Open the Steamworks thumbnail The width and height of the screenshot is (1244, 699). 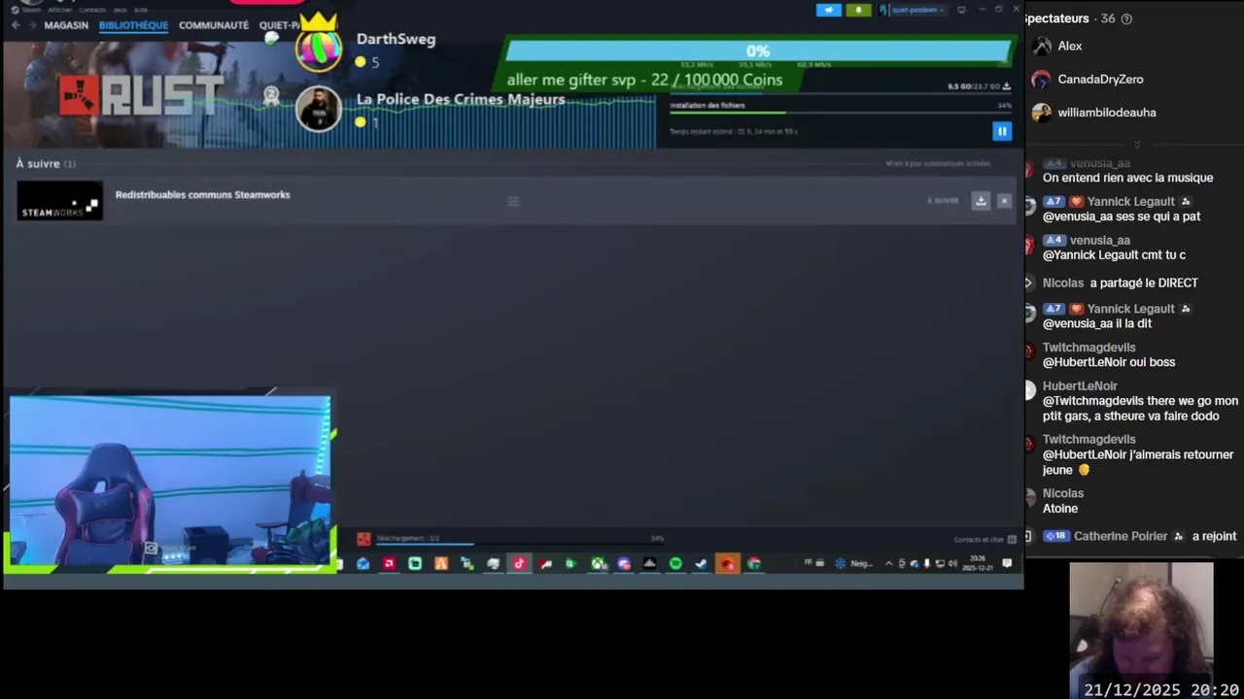[59, 200]
